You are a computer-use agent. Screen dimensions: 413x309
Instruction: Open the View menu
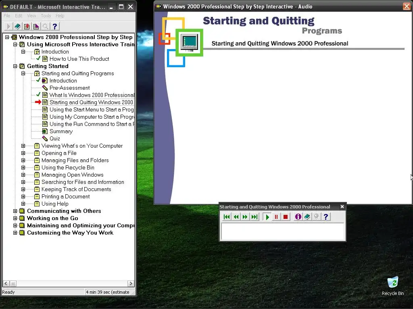[31, 16]
